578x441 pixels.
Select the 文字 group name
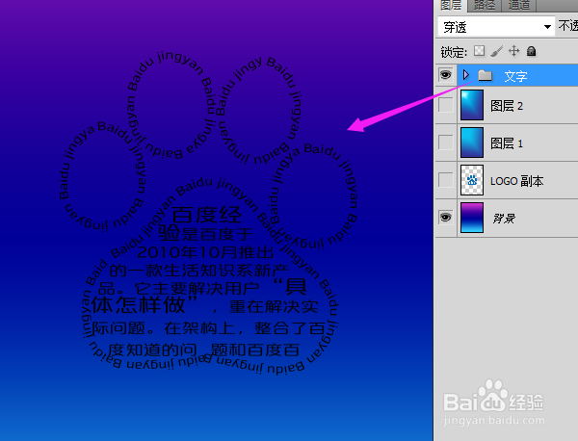pyautogui.click(x=515, y=76)
